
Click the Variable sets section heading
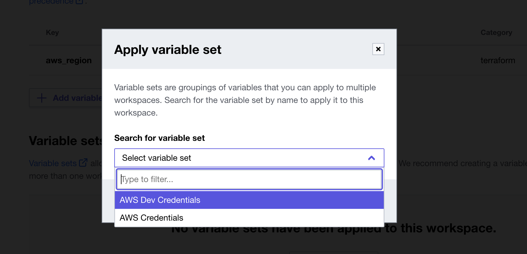(65, 141)
